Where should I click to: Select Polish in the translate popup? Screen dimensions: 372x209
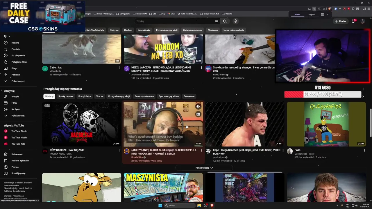pyautogui.click(x=297, y=15)
